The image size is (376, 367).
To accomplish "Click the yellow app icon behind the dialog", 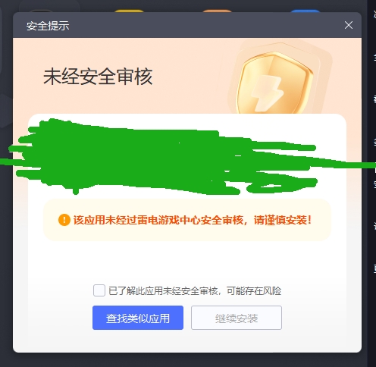I will click(129, 11).
